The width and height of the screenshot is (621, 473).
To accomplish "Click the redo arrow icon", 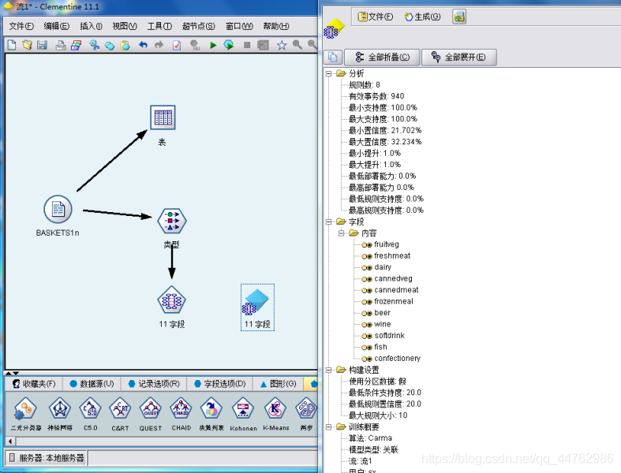I will pyautogui.click(x=159, y=45).
